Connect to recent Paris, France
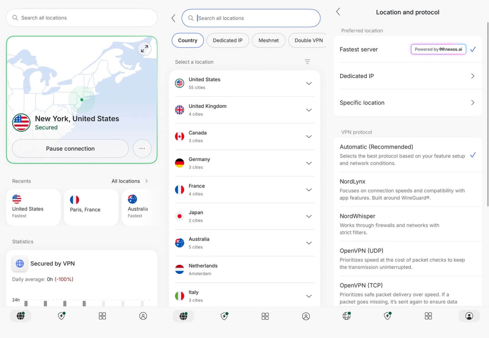Screen dimensions: 489x338 (x=91, y=207)
